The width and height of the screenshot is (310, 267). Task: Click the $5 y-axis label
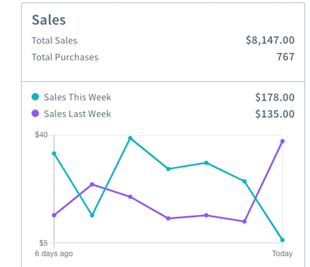pos(43,243)
